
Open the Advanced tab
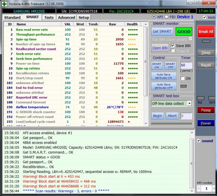click(x=66, y=17)
